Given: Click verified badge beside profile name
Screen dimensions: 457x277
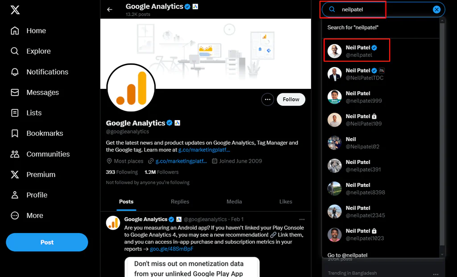Looking at the screenshot, I should click(x=169, y=123).
